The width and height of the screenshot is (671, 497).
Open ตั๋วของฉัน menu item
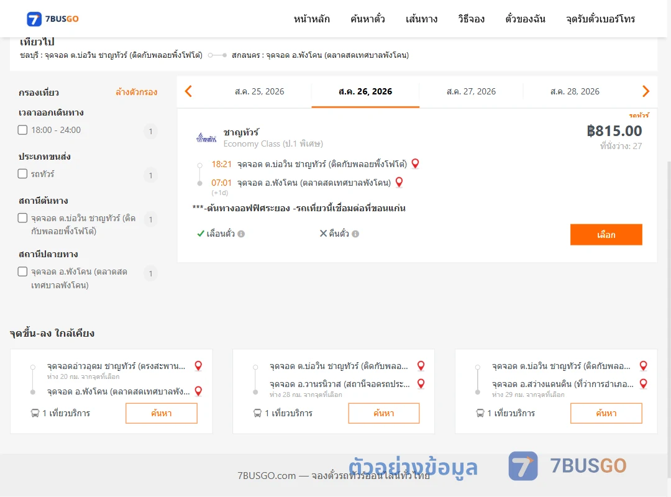[x=525, y=19]
